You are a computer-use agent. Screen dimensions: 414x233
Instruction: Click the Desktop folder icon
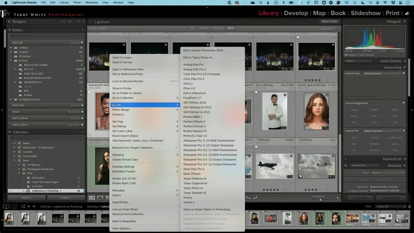(16, 48)
